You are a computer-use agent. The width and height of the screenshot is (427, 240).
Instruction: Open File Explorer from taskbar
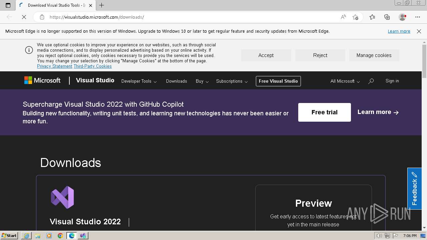tap(38, 236)
